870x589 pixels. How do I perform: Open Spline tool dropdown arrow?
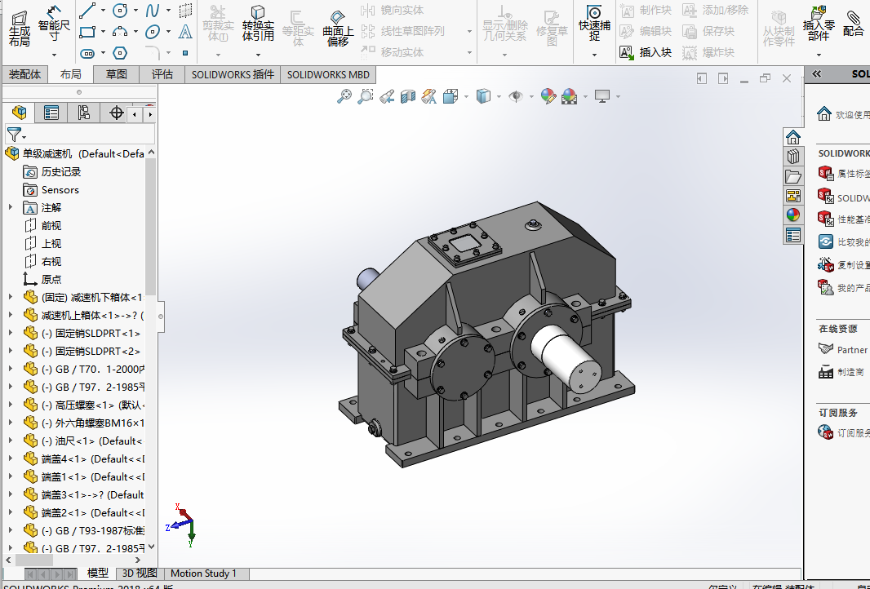[168, 11]
